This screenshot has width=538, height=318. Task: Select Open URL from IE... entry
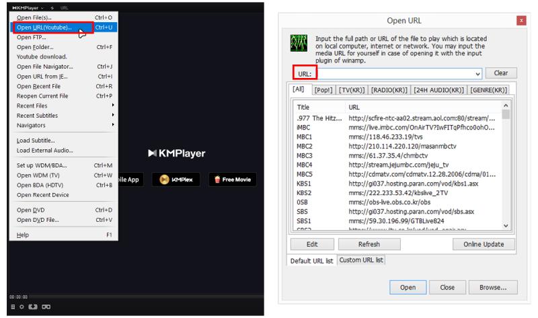pos(64,77)
